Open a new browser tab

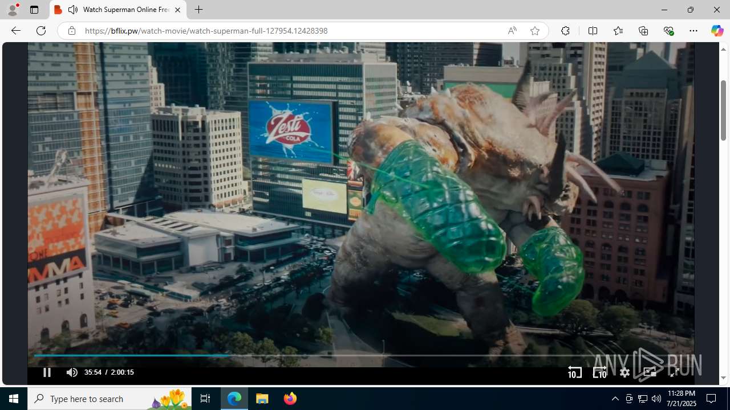pyautogui.click(x=198, y=10)
